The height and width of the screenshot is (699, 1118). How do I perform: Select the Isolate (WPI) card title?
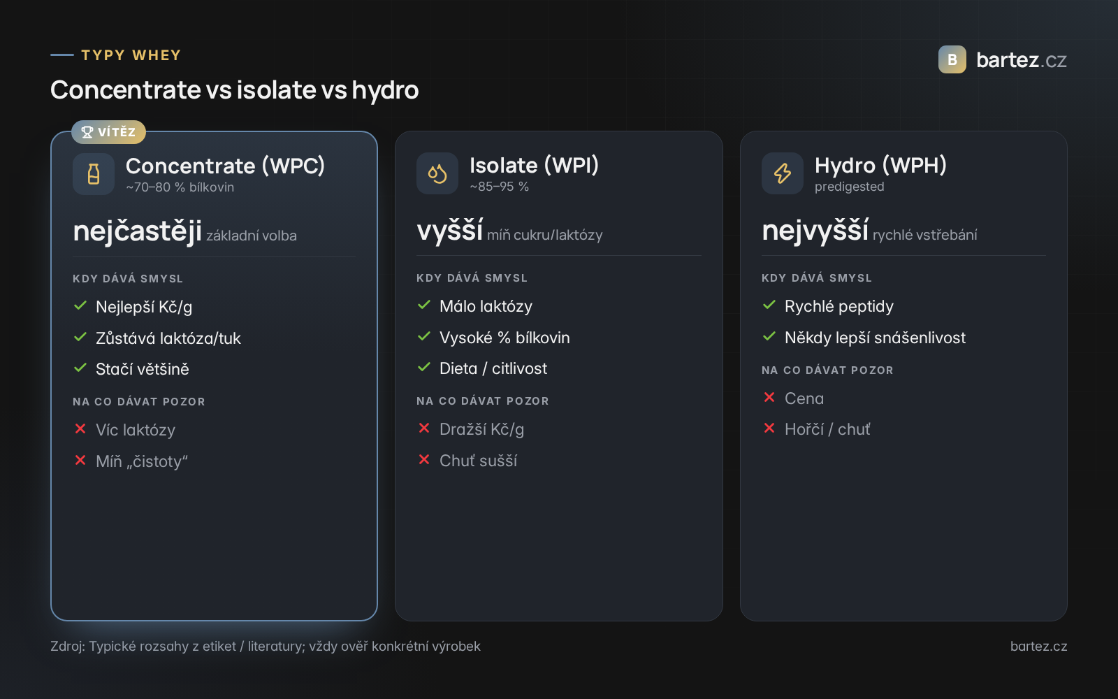pyautogui.click(x=534, y=165)
